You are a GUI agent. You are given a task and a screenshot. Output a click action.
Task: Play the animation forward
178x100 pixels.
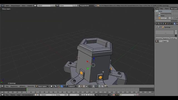(x=89, y=95)
